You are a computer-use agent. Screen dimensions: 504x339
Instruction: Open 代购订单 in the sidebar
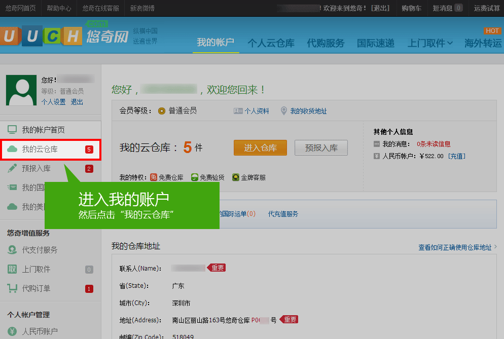click(36, 288)
